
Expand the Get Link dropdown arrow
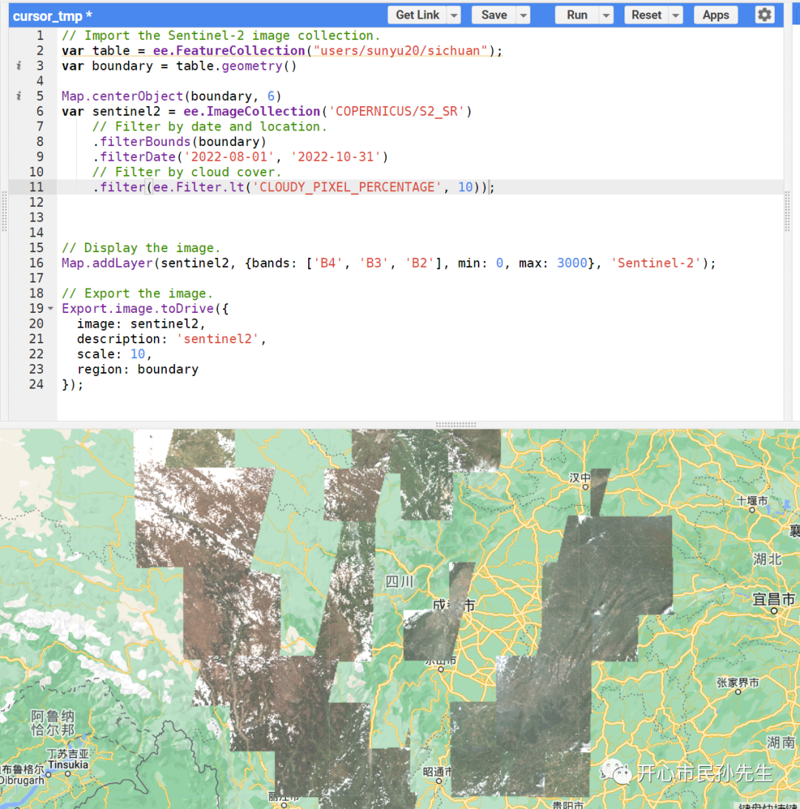coord(453,15)
